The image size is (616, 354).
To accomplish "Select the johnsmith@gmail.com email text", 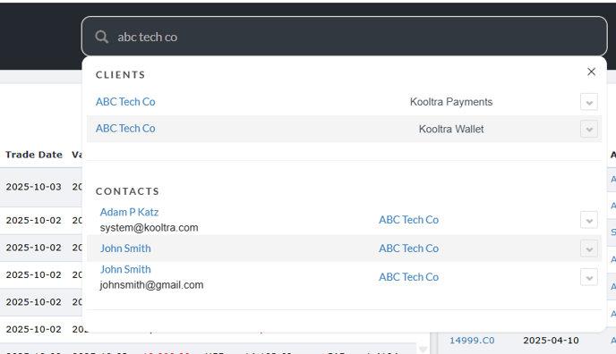I will pyautogui.click(x=151, y=285).
